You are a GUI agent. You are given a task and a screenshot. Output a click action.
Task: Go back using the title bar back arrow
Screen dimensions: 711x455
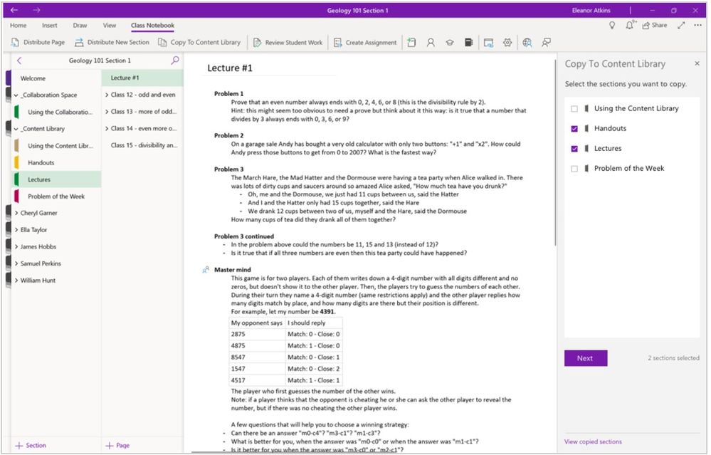(14, 10)
